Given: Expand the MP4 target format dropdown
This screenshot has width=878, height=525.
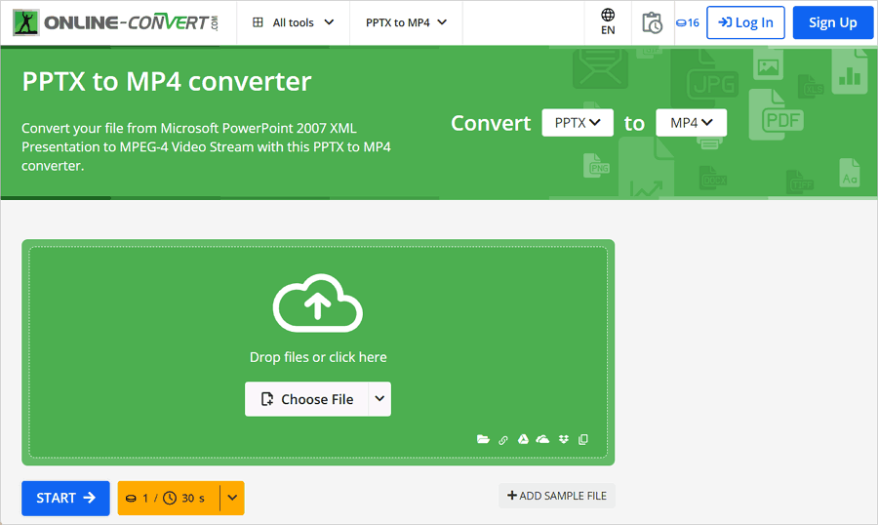Looking at the screenshot, I should tap(691, 123).
